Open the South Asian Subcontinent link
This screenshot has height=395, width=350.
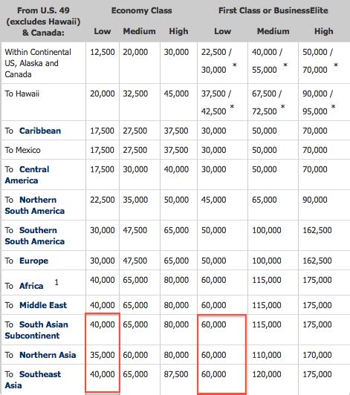[x=36, y=330]
